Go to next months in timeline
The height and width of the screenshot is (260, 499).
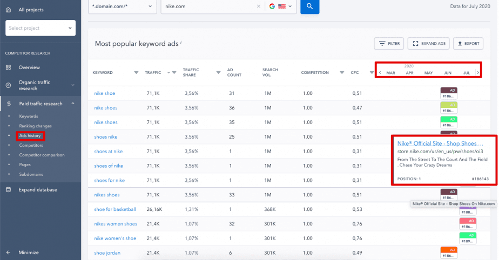[x=478, y=73]
